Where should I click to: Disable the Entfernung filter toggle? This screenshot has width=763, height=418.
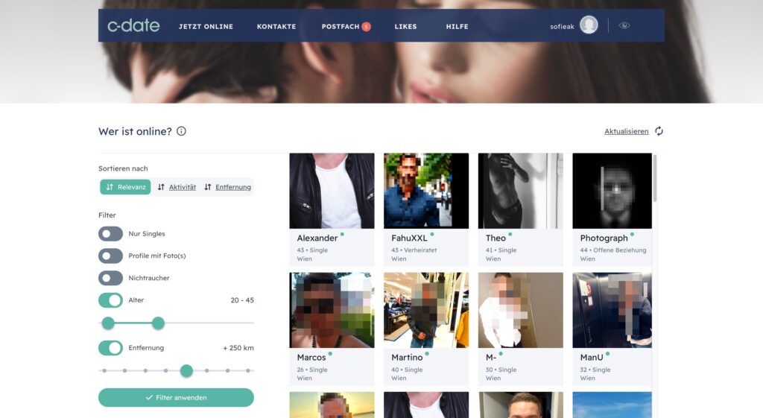point(110,348)
